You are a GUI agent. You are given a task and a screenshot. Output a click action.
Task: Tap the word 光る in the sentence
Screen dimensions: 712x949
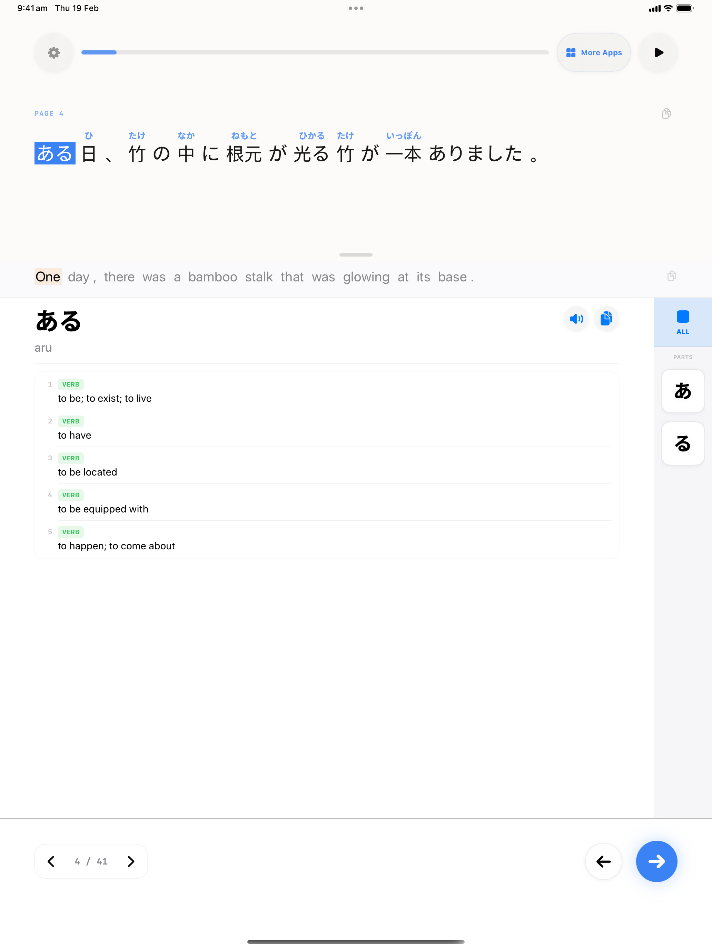click(311, 154)
